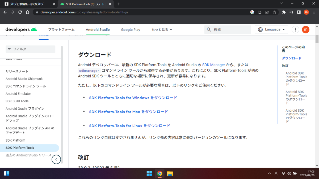Open Android Emulator in sidebar

(x=18, y=94)
